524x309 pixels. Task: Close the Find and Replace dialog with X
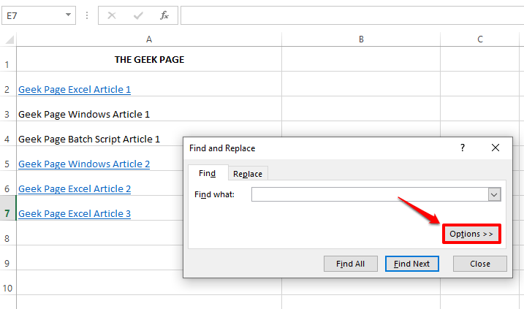(495, 148)
